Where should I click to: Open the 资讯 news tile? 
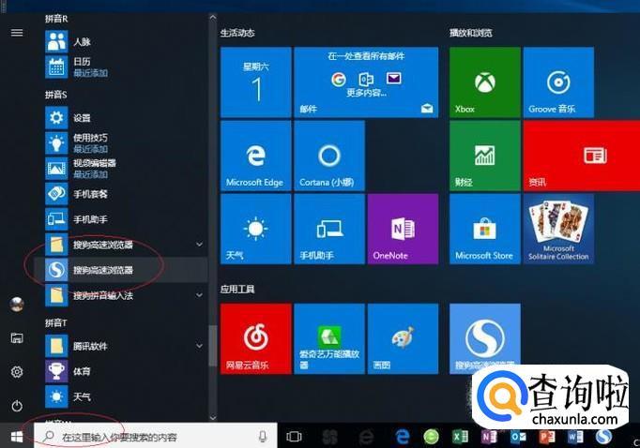[x=582, y=156]
